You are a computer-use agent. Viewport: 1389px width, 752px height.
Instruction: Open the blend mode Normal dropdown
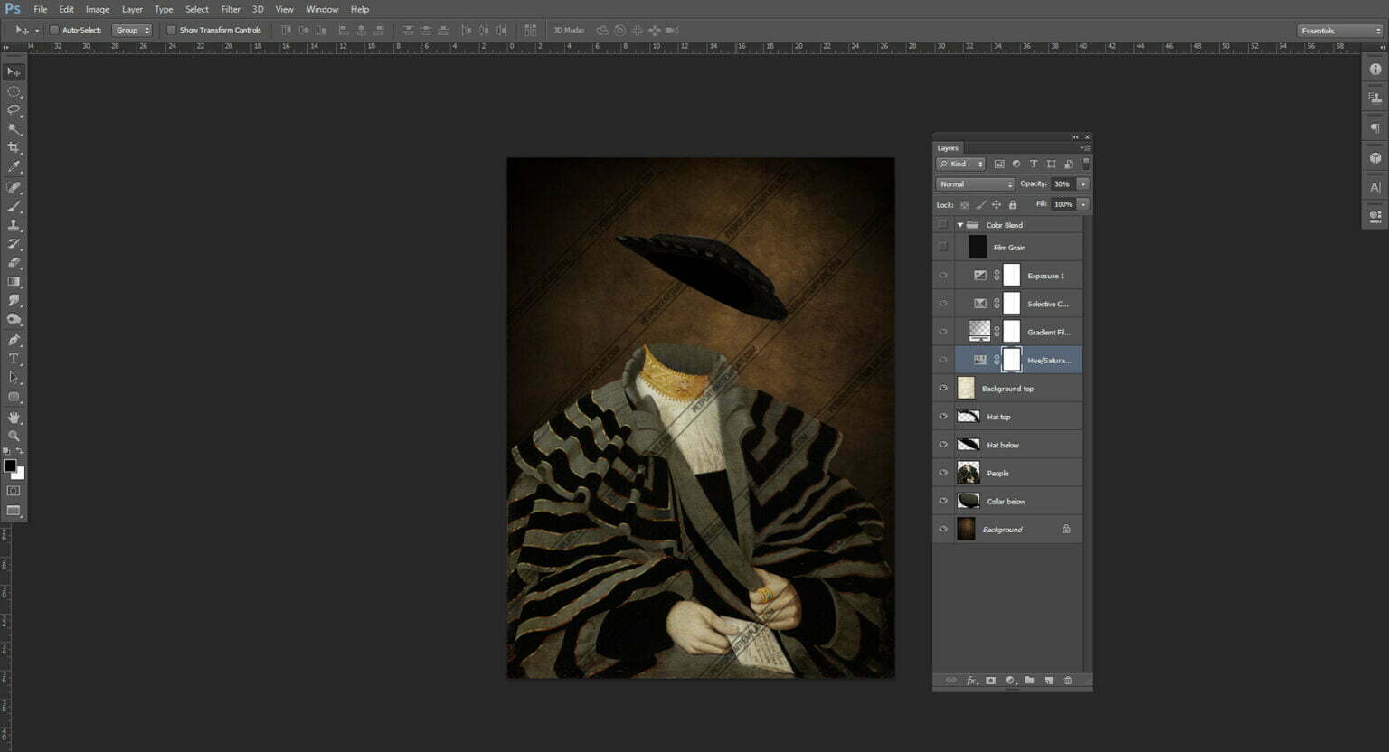click(x=975, y=184)
